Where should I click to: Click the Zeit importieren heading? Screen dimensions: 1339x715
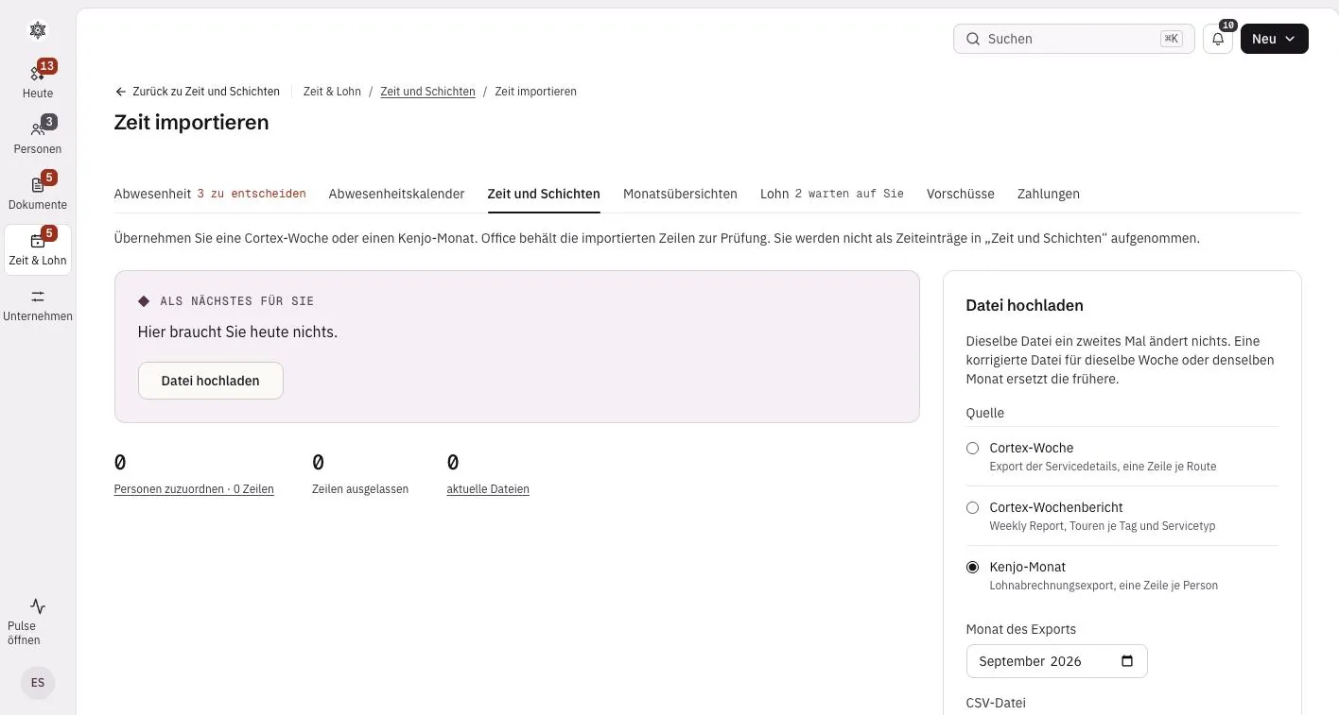click(x=191, y=122)
